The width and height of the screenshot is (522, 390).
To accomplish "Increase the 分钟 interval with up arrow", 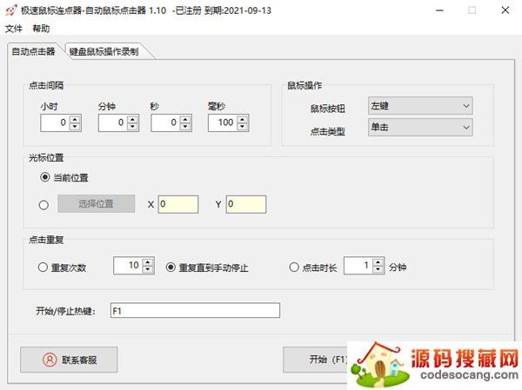I will pos(133,119).
